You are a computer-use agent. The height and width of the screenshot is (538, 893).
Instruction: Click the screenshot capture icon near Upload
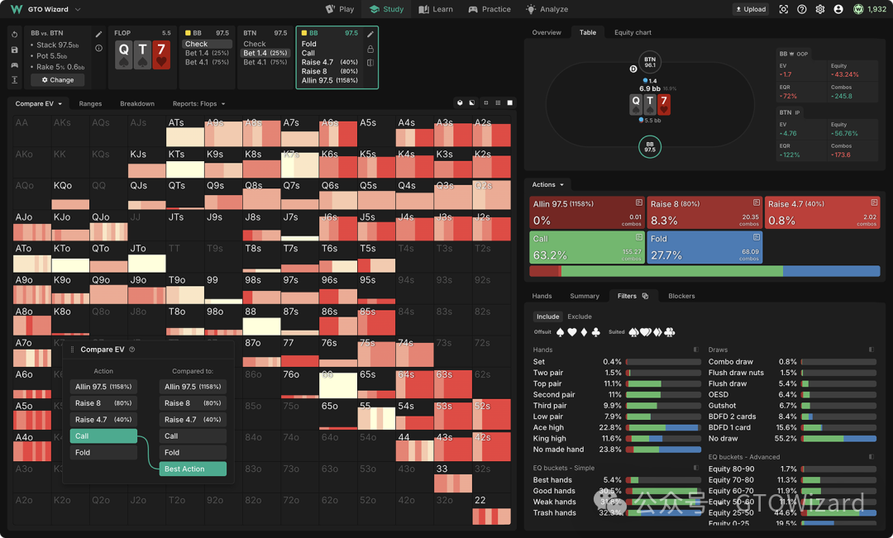coord(784,9)
